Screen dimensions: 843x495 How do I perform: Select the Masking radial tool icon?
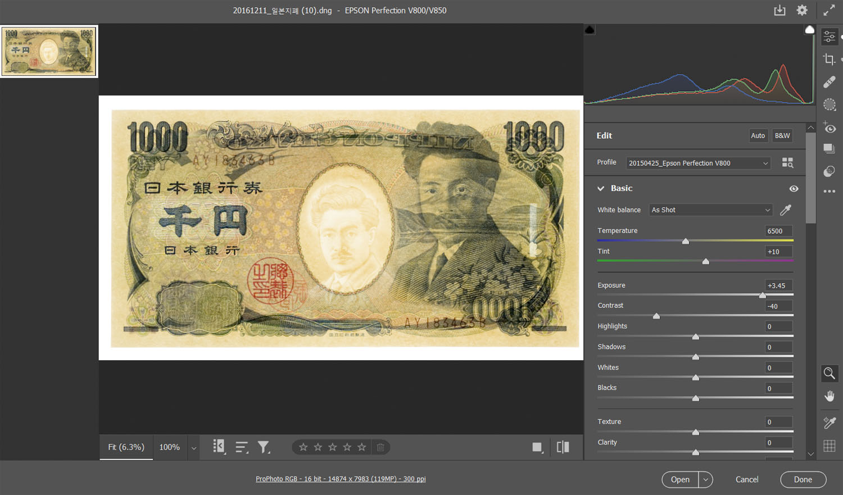point(829,105)
